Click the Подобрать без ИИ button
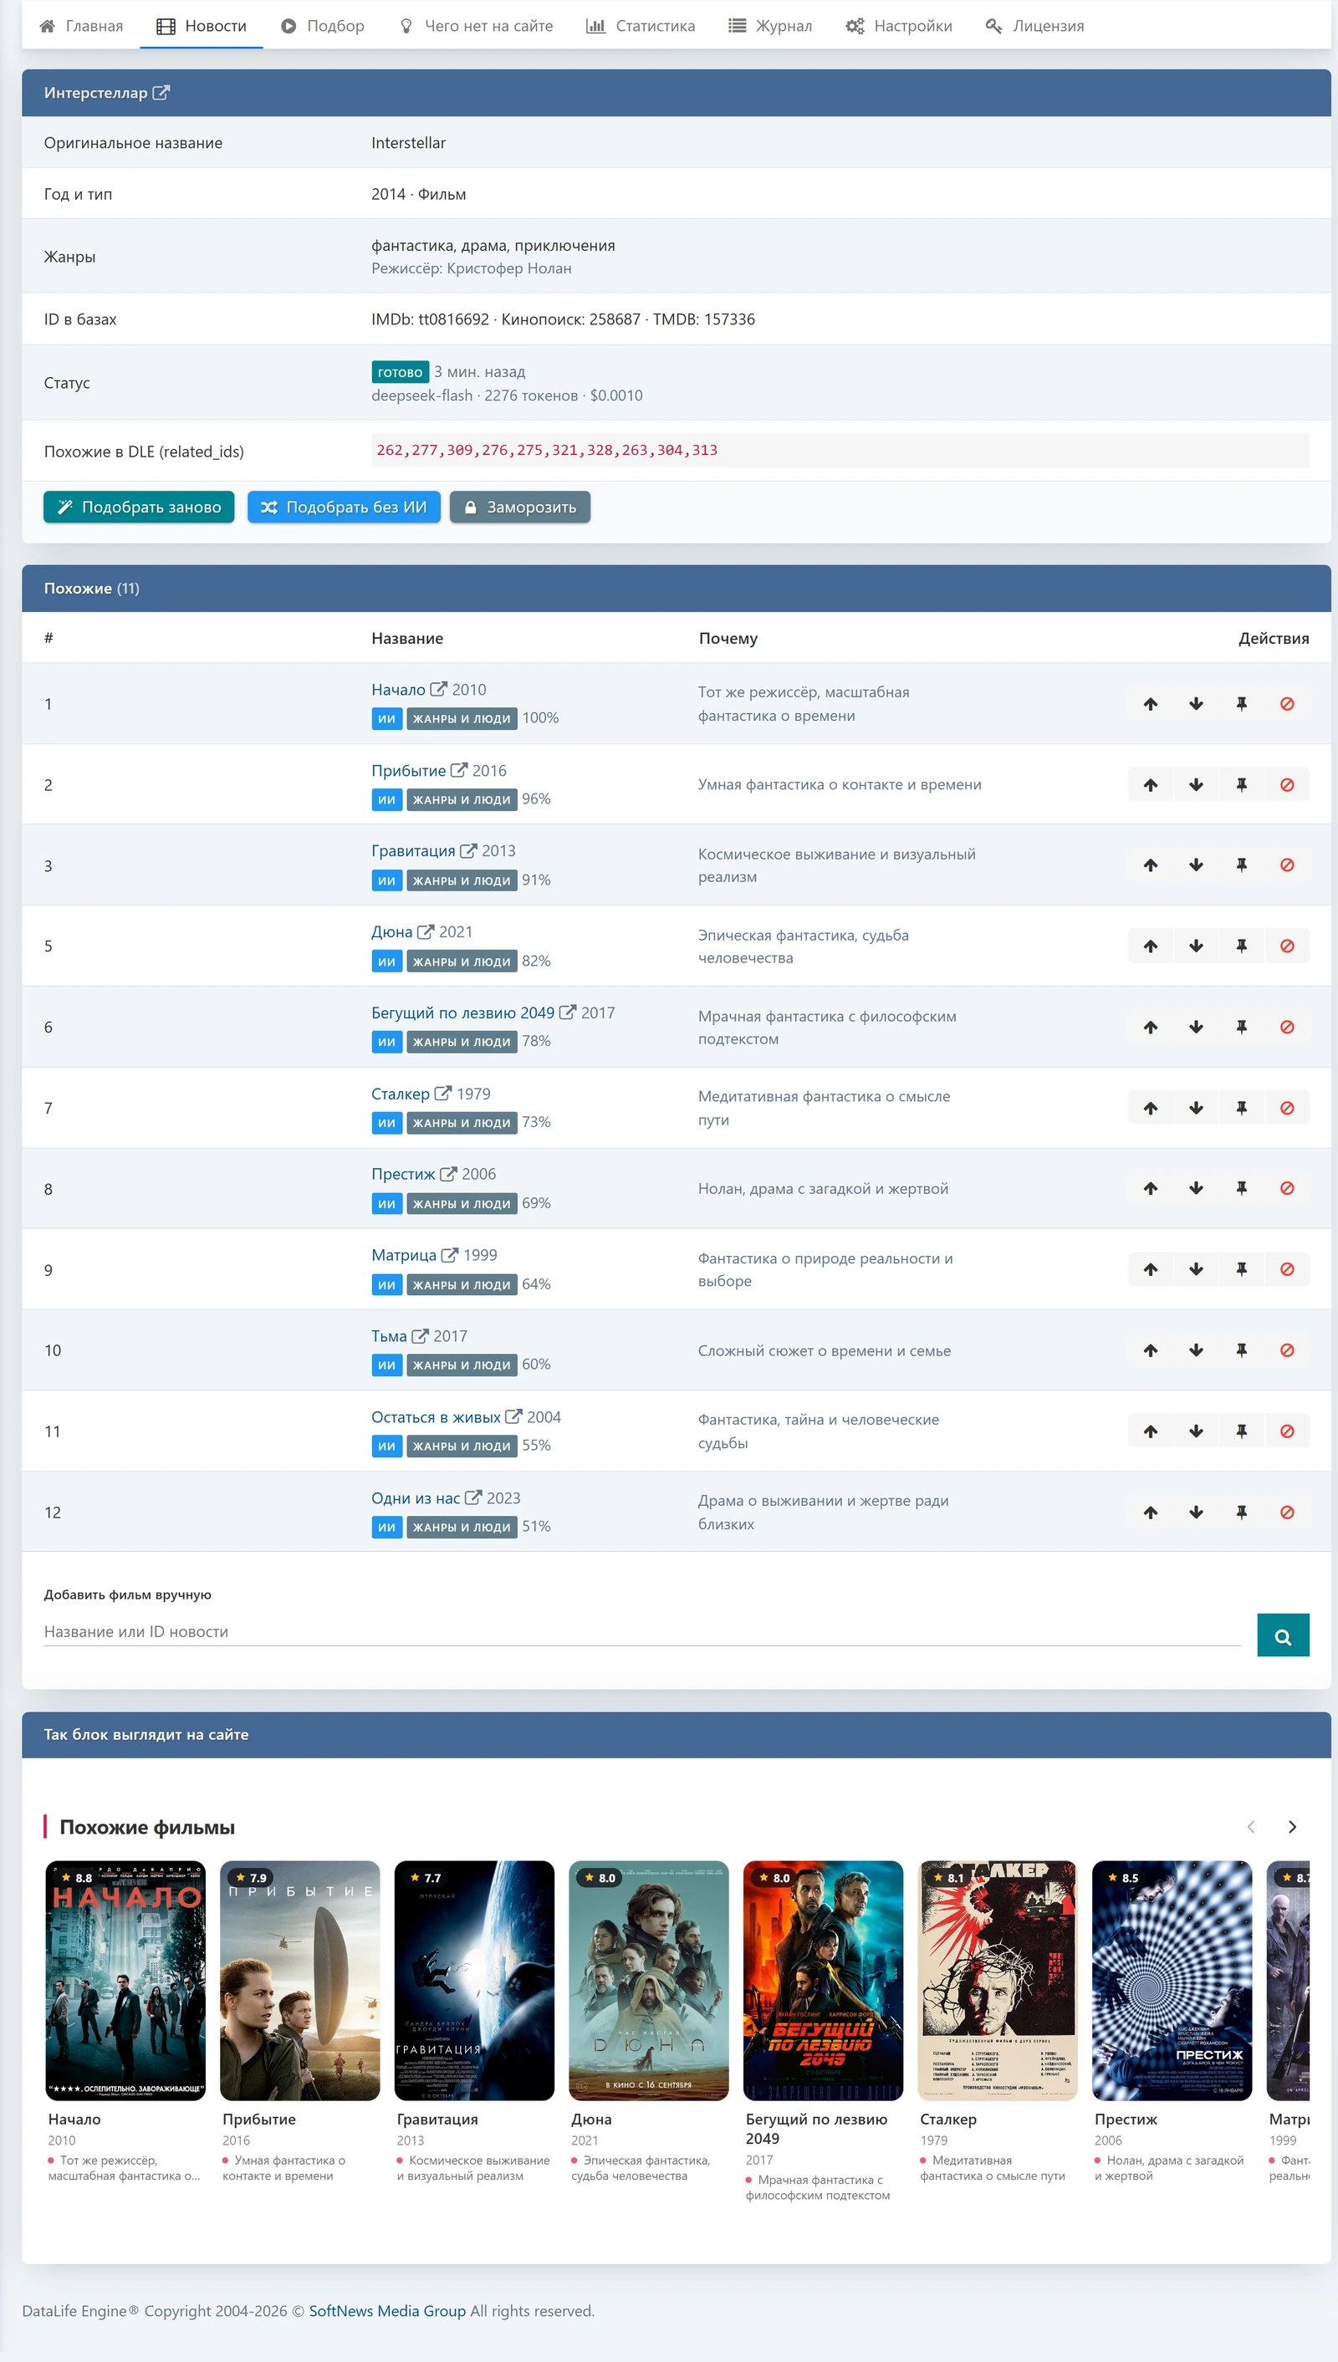 click(344, 508)
